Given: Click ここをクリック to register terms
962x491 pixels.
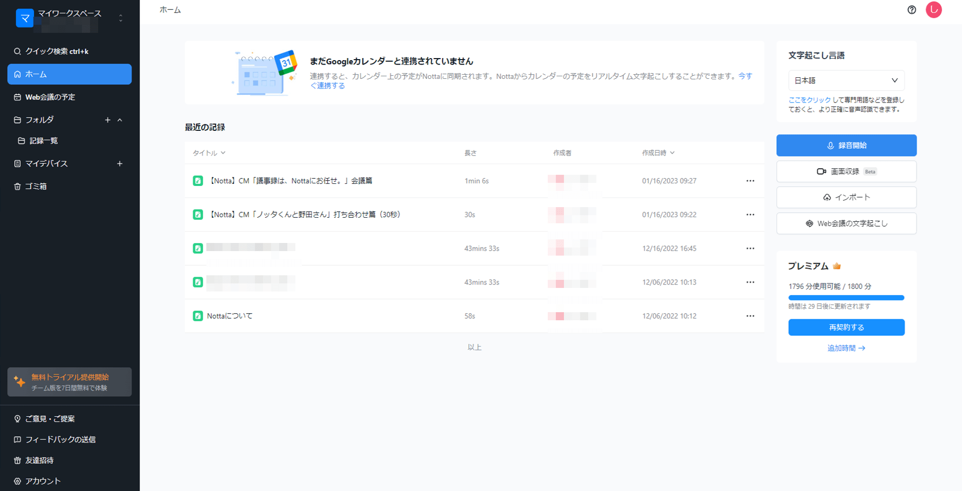Looking at the screenshot, I should (809, 100).
